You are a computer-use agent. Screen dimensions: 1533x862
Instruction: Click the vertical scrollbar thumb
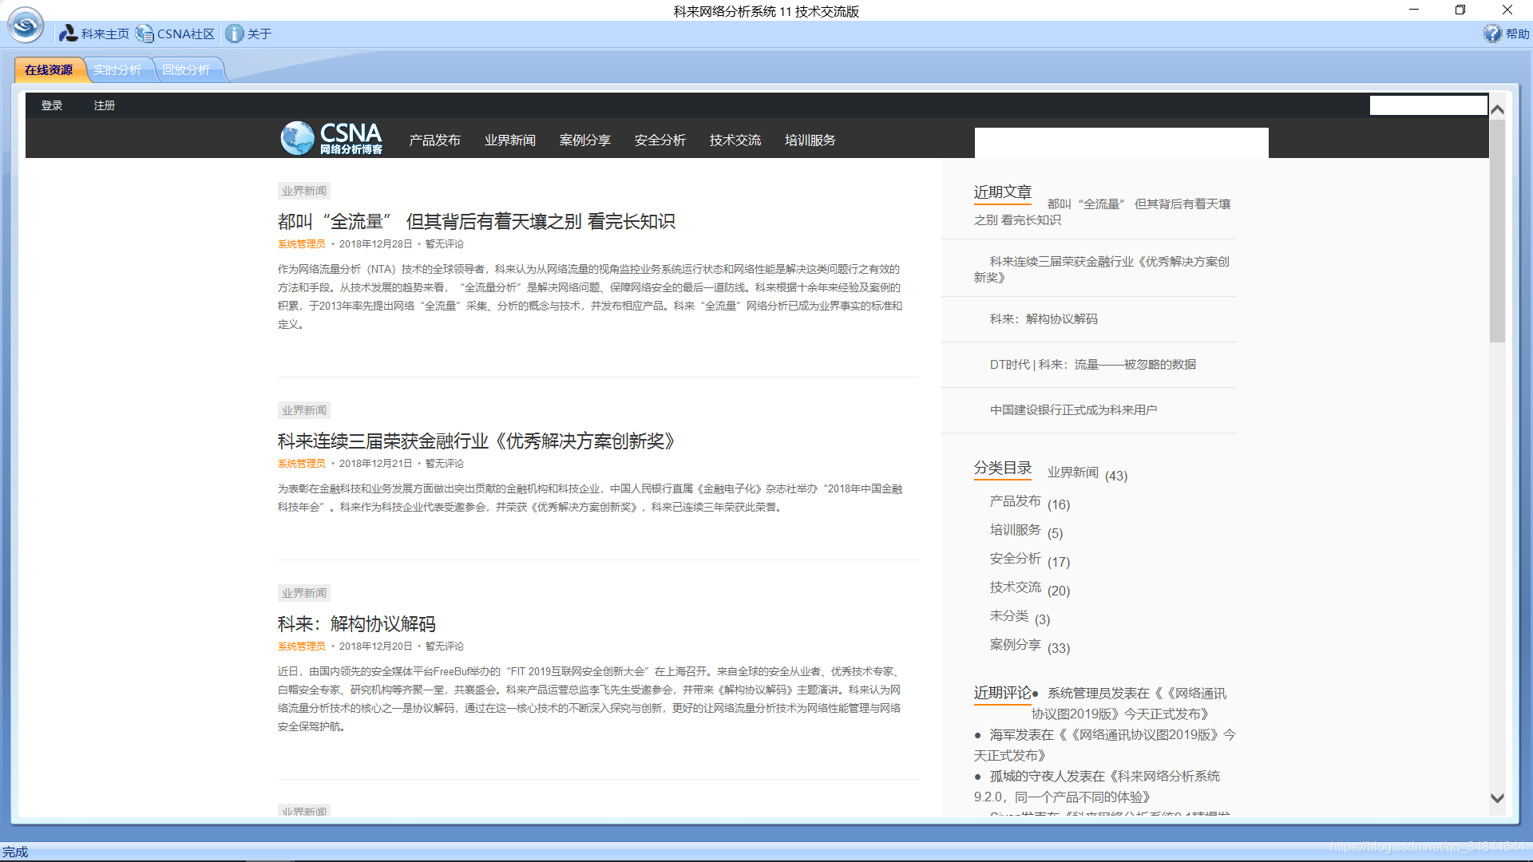1497,231
